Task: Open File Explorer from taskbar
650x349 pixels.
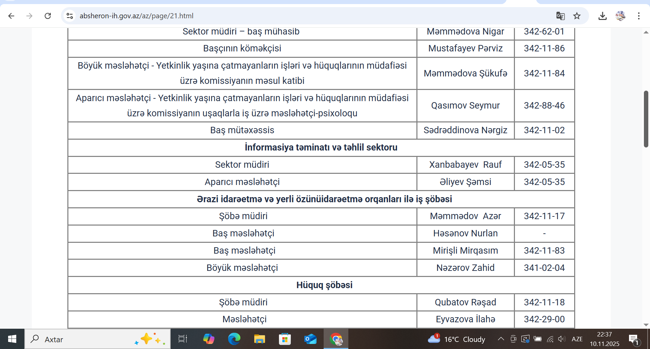Action: [259, 339]
